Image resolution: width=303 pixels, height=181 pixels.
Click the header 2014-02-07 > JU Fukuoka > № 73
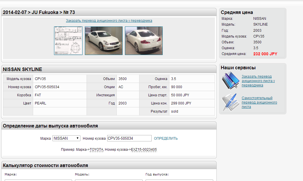(x=39, y=13)
